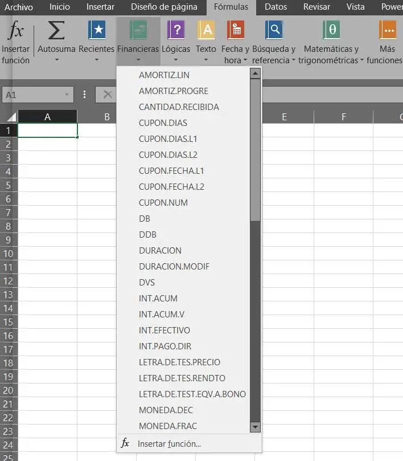The width and height of the screenshot is (403, 461).
Task: Select CANTIDAD.RECIBIDA function
Action: 183,107
